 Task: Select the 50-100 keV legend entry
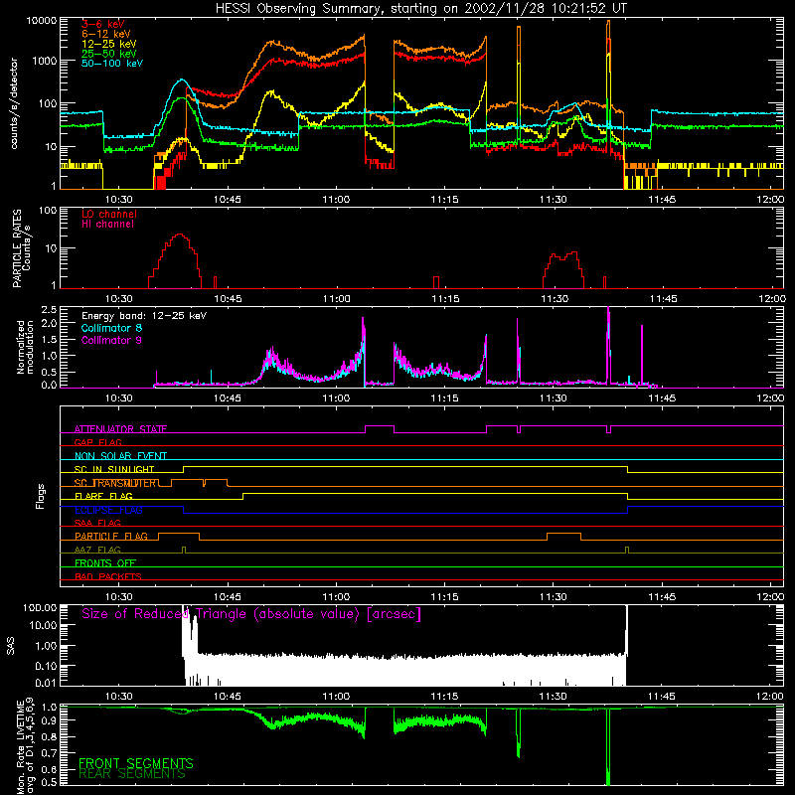pos(112,64)
